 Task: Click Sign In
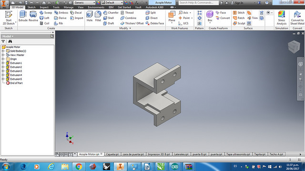tap(239, 3)
